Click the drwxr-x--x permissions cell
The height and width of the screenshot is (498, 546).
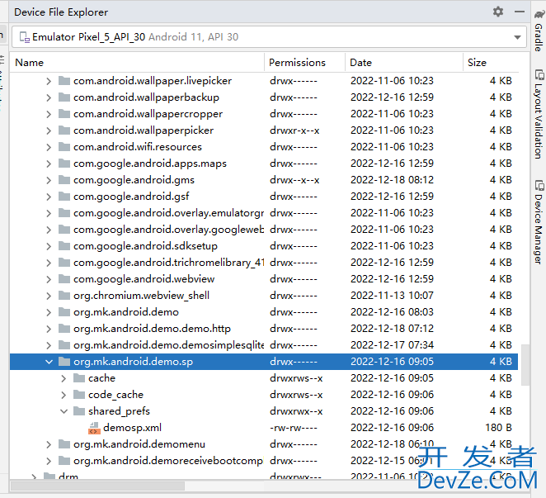294,130
